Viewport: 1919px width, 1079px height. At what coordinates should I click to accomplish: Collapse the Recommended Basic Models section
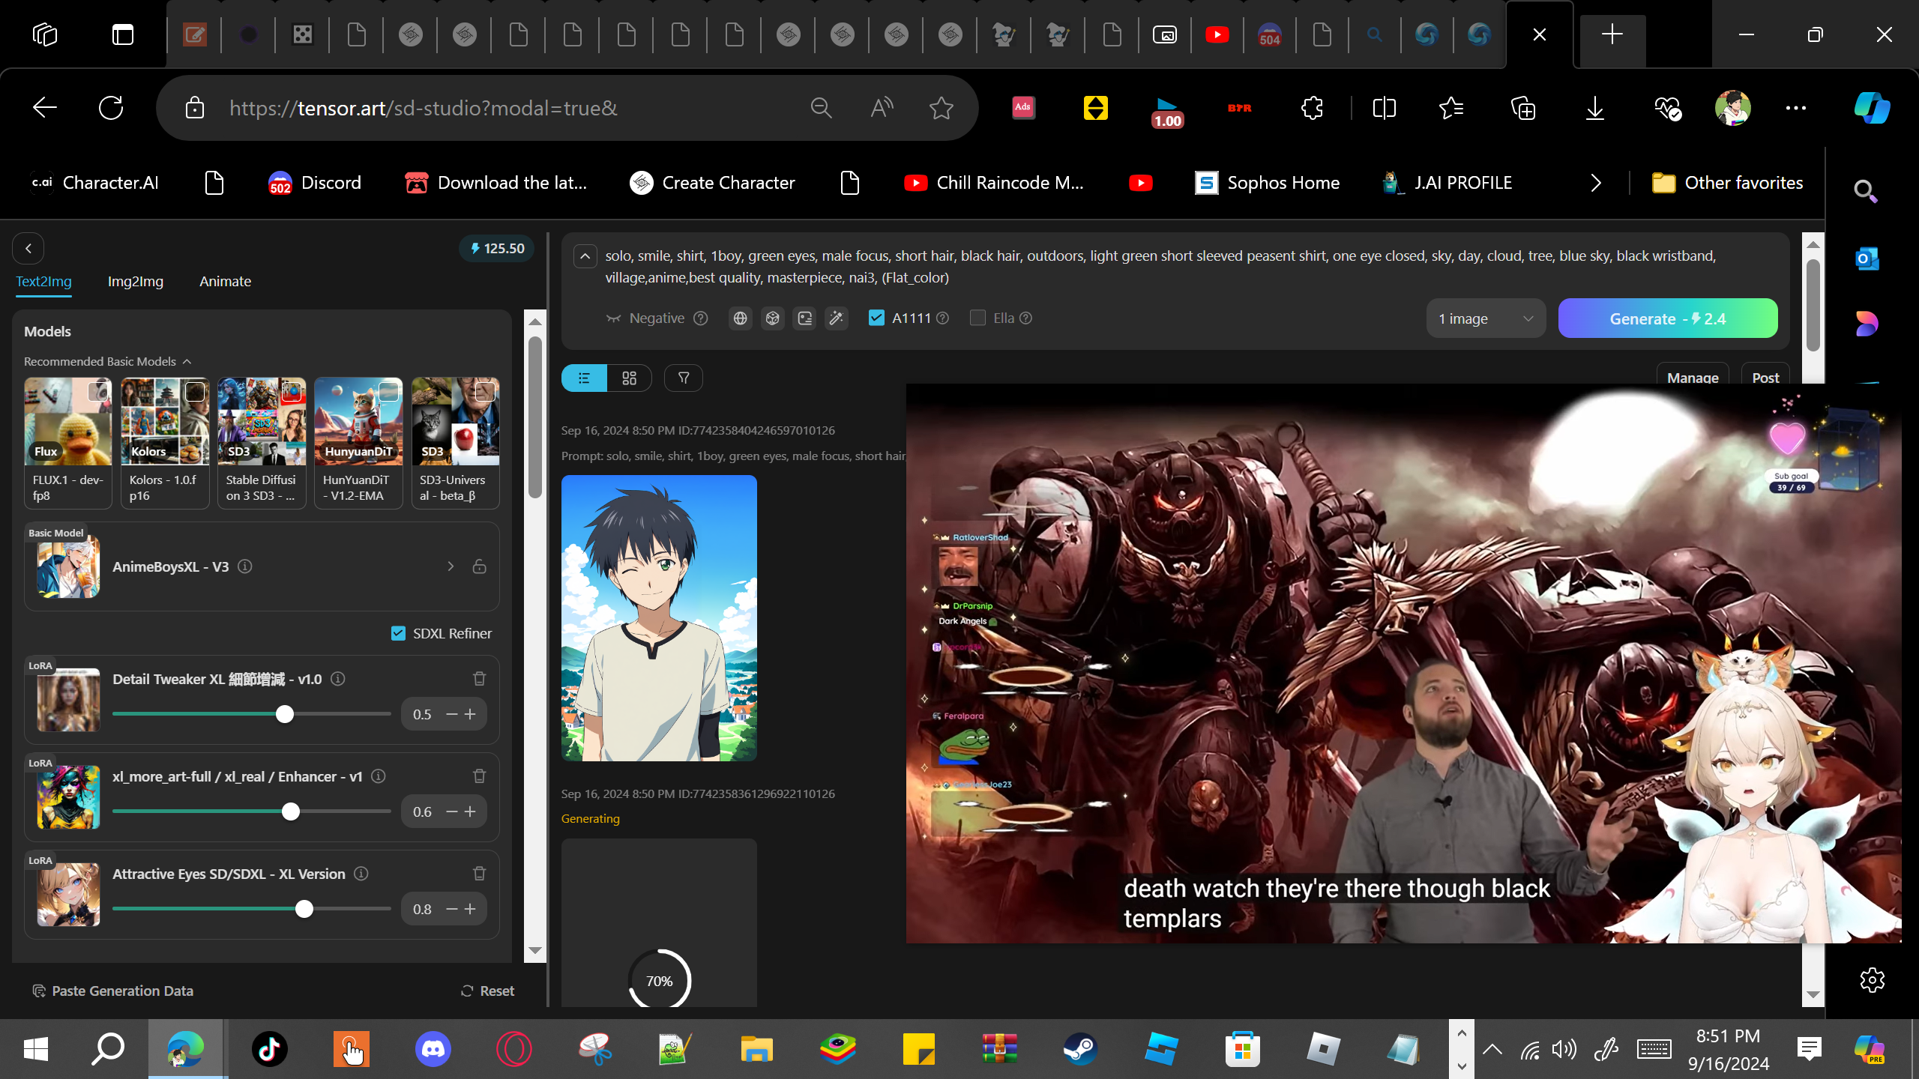point(187,361)
